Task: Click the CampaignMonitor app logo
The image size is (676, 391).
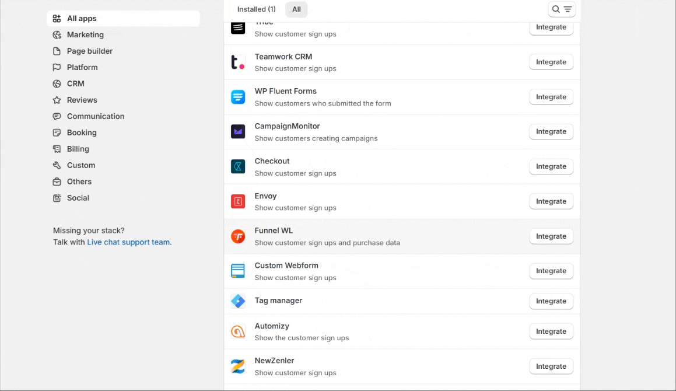Action: pos(238,132)
